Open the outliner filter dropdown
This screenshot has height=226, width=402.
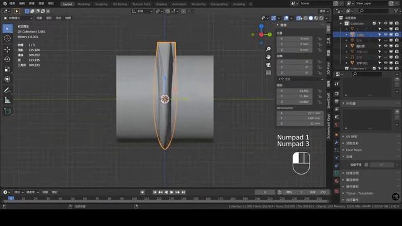point(396,11)
